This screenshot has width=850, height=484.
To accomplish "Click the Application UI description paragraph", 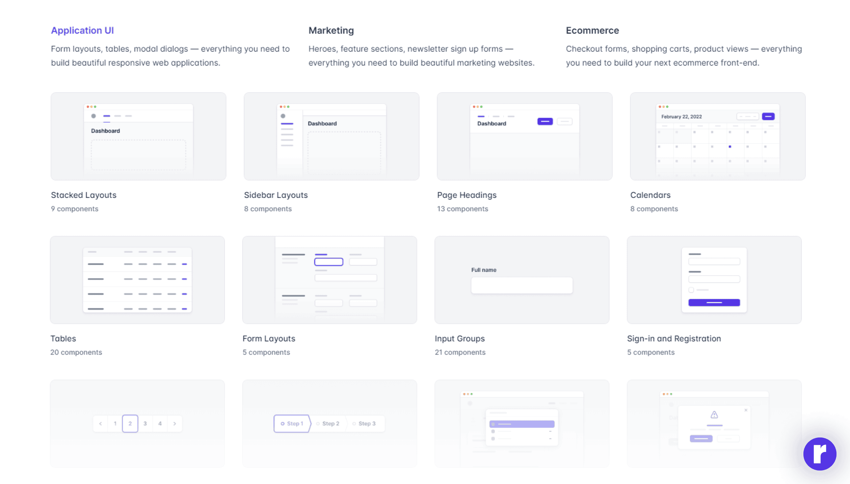I will (170, 56).
